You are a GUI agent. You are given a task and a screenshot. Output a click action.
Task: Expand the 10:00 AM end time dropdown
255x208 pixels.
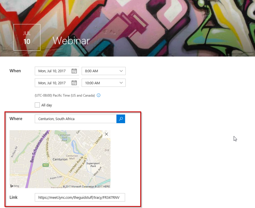pos(104,83)
